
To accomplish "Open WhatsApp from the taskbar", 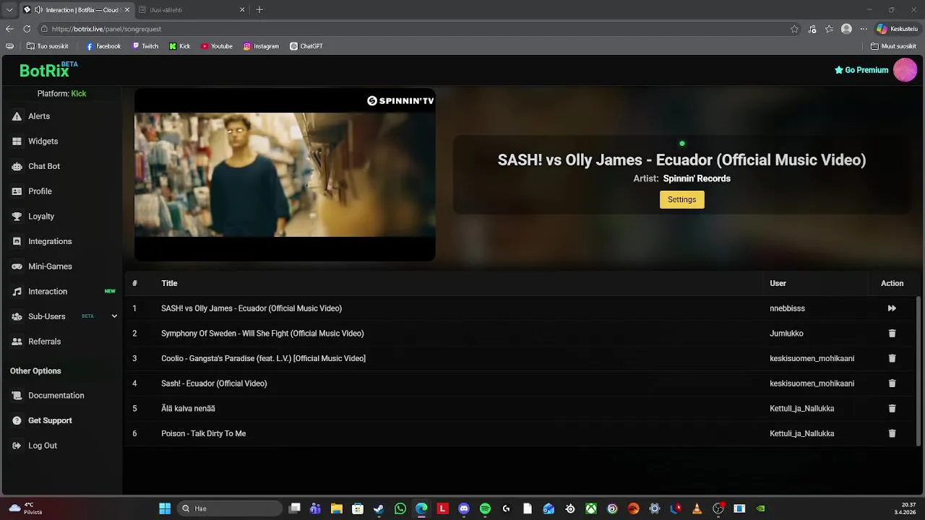I will click(x=400, y=508).
